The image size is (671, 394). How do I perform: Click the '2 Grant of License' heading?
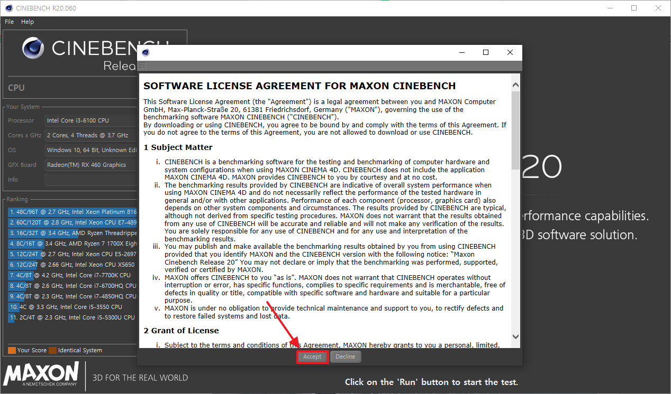tap(182, 331)
